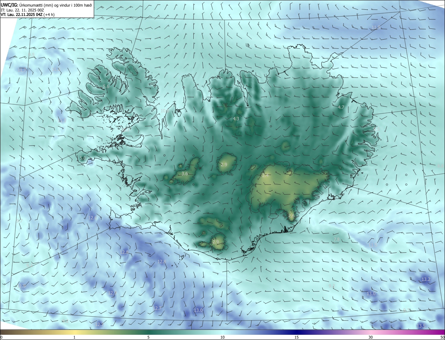Click the 30 tick on the color scale
Viewport: 445px width, 340px height.
coord(371,337)
